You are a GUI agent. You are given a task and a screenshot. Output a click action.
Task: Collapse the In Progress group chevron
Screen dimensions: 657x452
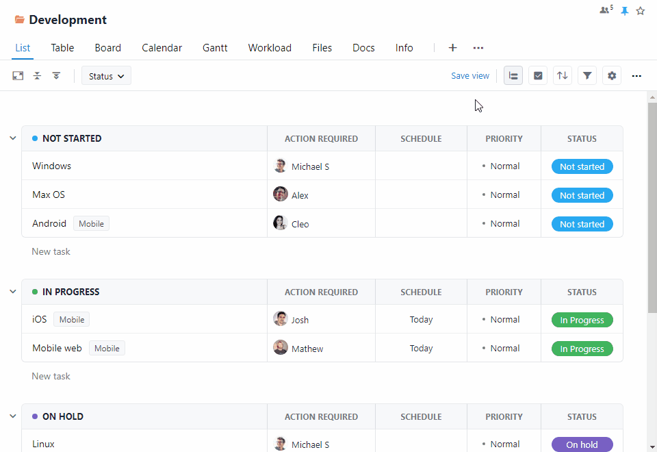(13, 292)
